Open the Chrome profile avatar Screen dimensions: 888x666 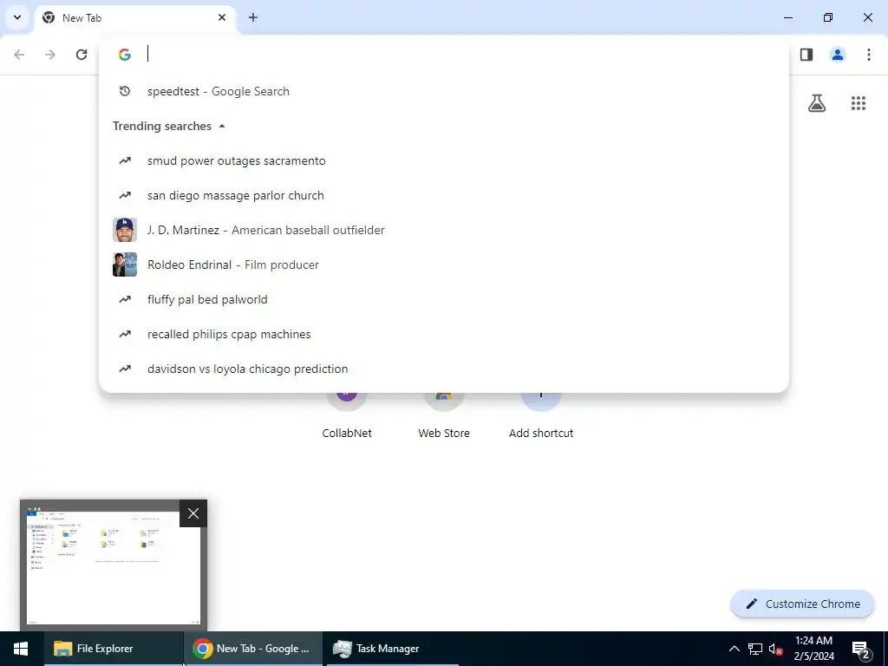coord(838,55)
